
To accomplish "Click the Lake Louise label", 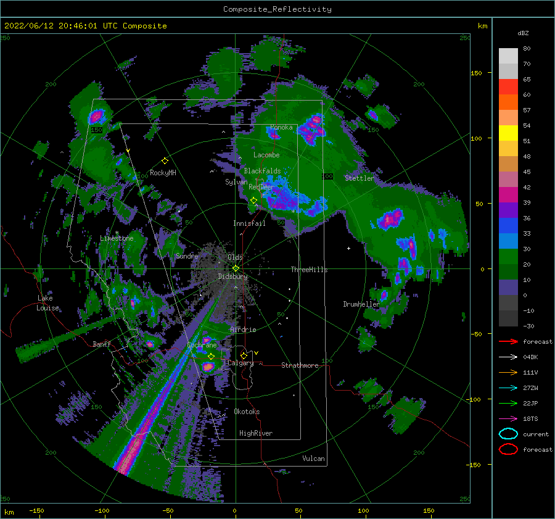I will pyautogui.click(x=47, y=303).
